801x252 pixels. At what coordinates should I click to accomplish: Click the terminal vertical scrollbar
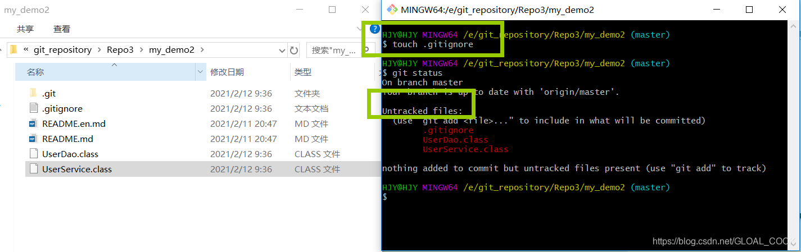tap(793, 135)
